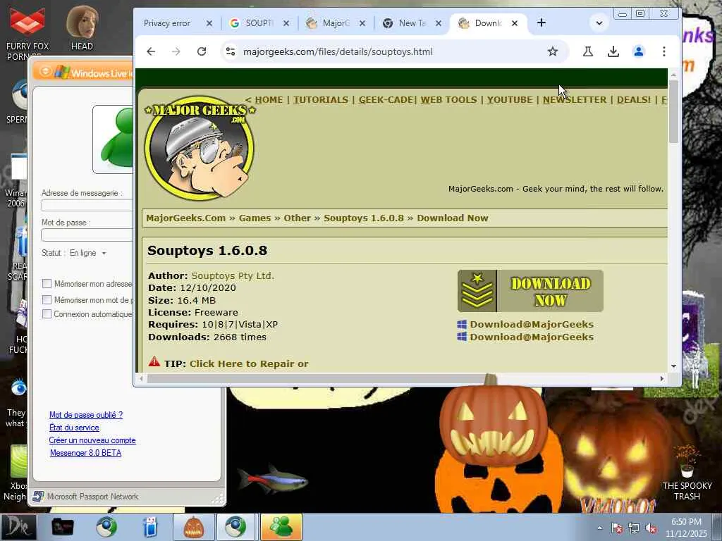Switch to the MajorG tab
Image resolution: width=722 pixels, height=541 pixels.
[x=336, y=23]
